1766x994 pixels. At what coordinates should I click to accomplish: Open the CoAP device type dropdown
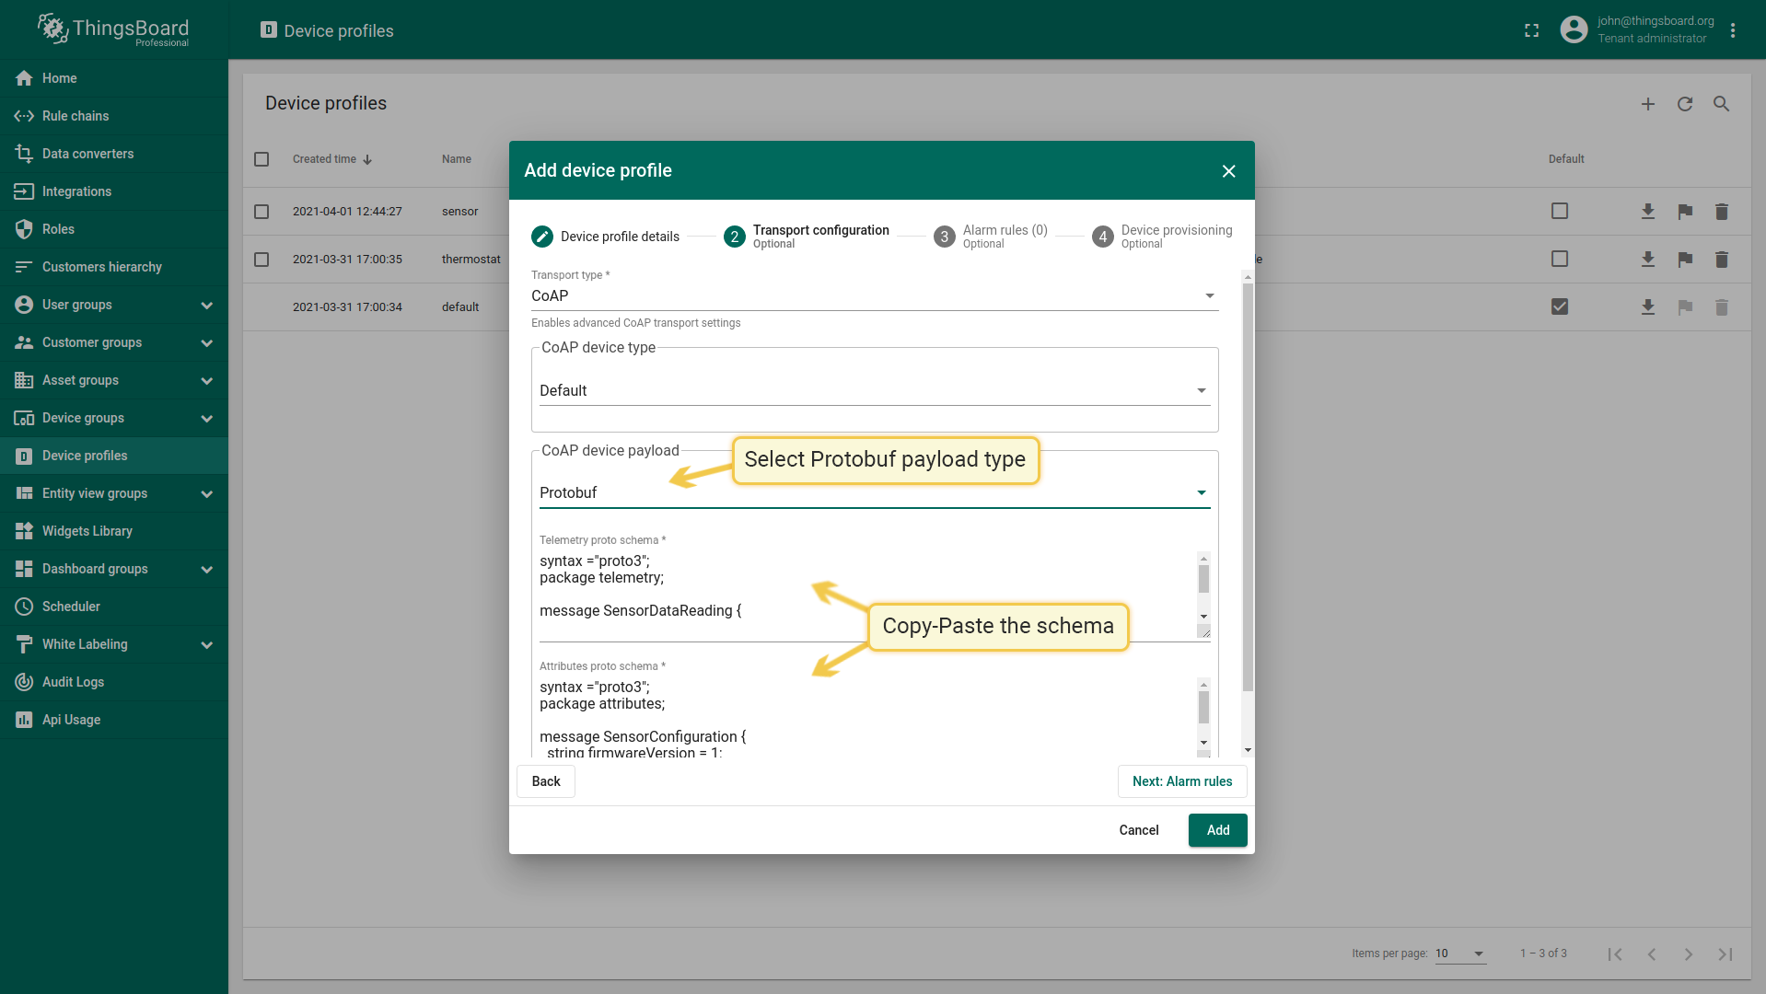875,390
